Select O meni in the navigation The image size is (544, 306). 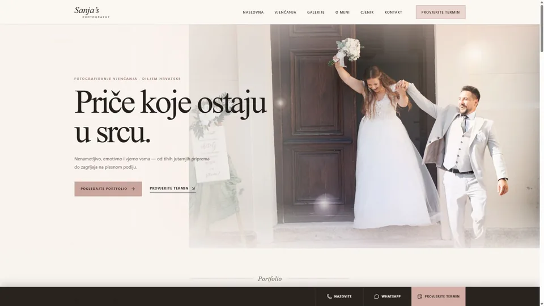(x=342, y=12)
